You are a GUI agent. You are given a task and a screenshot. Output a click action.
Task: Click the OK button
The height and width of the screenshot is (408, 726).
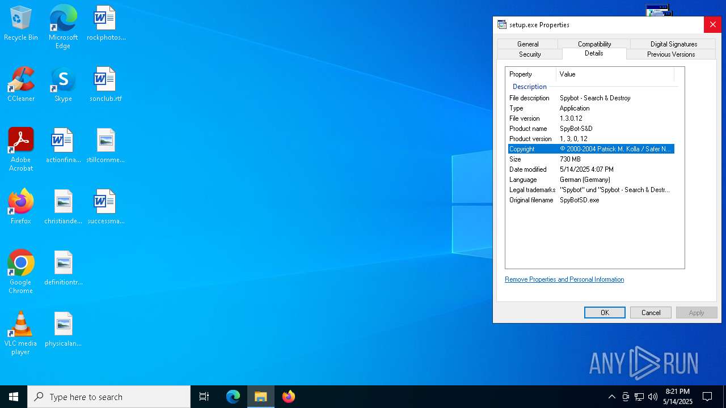pyautogui.click(x=605, y=313)
